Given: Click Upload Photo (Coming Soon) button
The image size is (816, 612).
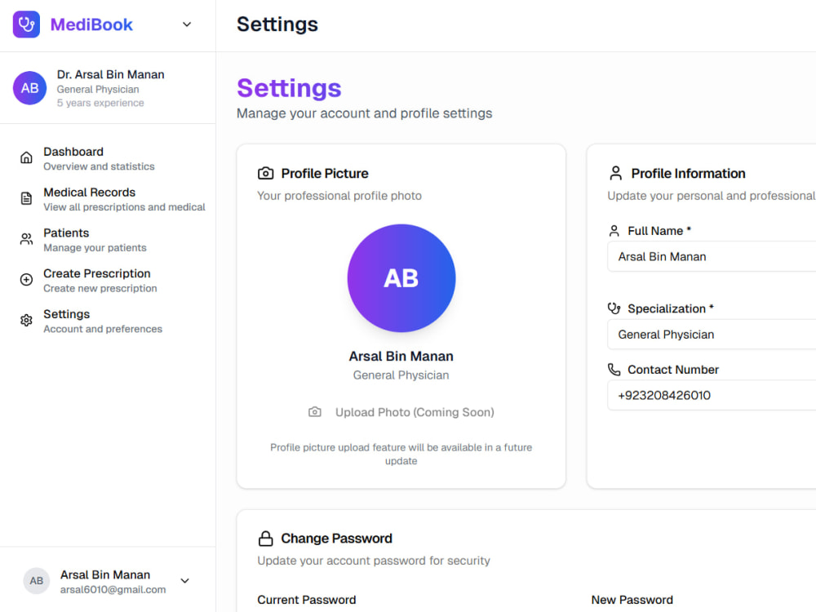Looking at the screenshot, I should coord(401,412).
